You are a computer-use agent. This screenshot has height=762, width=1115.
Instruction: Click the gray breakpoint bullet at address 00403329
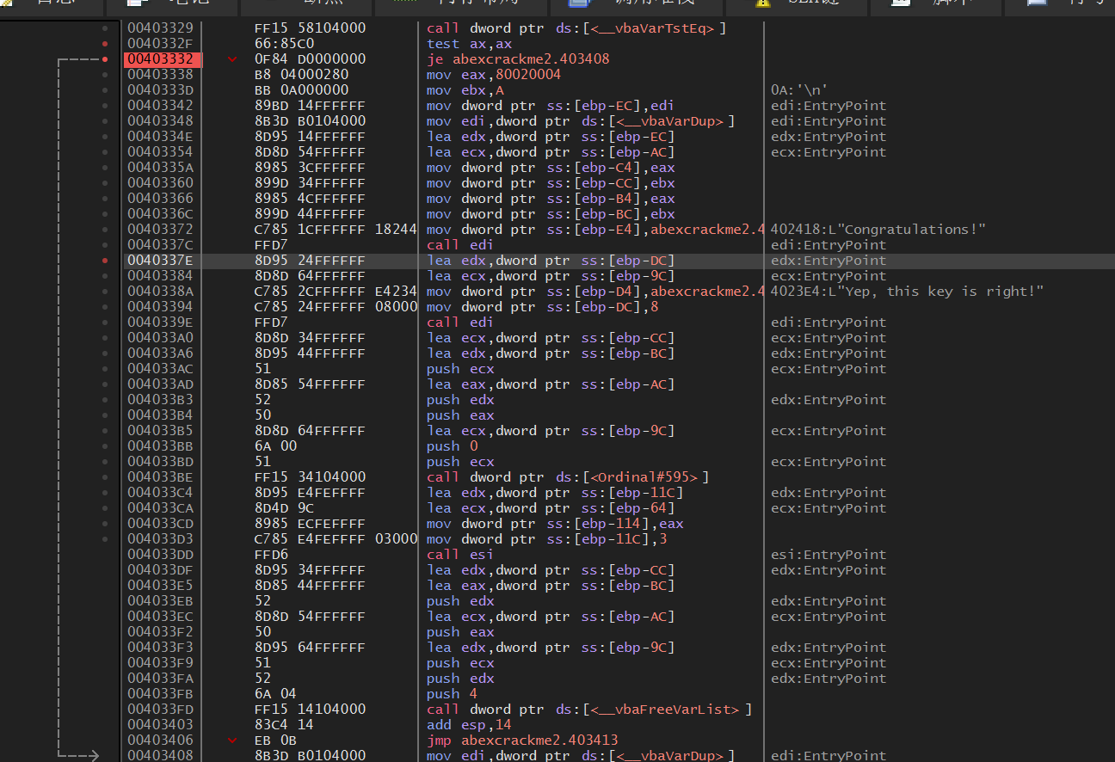[105, 28]
